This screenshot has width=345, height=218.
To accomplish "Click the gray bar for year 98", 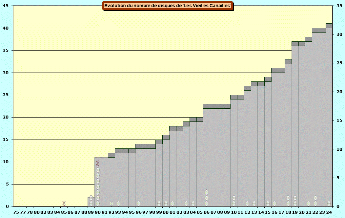I will tap(152, 178).
